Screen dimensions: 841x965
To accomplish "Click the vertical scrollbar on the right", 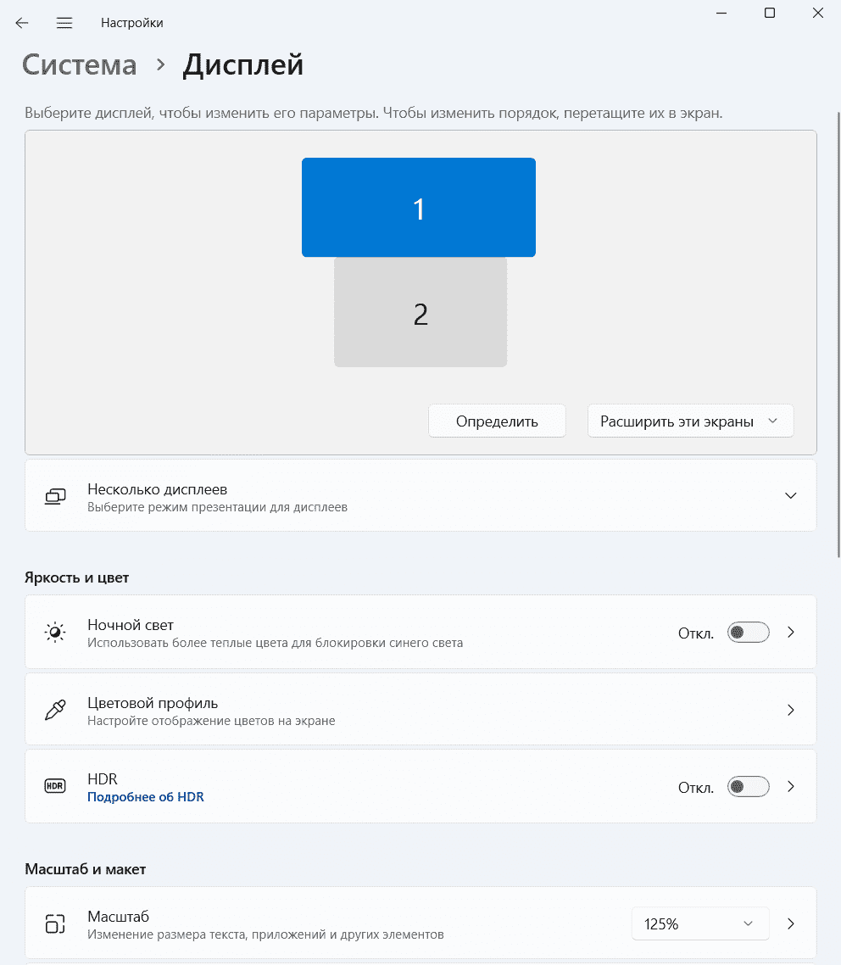I will (x=836, y=339).
